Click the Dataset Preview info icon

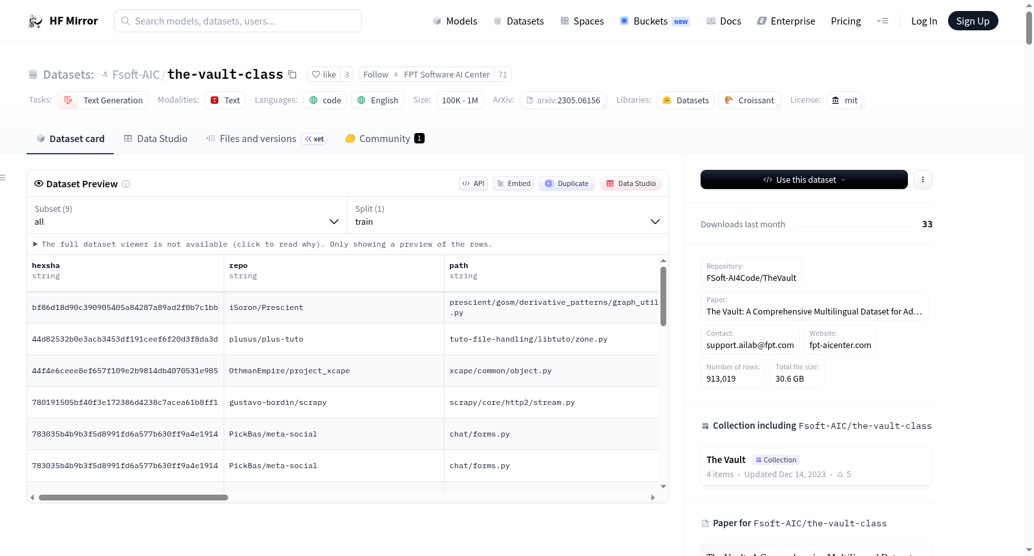[x=126, y=184]
